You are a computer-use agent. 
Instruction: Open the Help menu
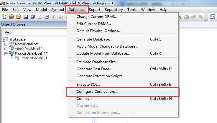pyautogui.click(x=163, y=10)
